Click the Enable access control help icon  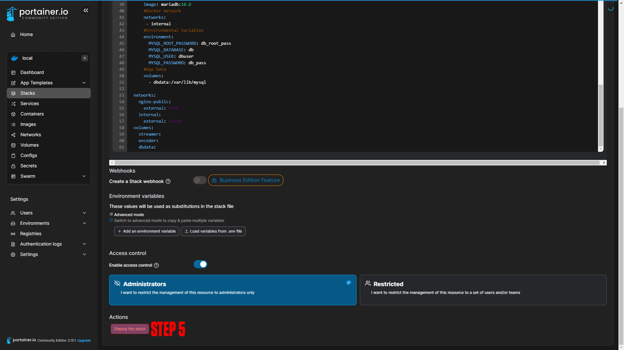pyautogui.click(x=156, y=265)
